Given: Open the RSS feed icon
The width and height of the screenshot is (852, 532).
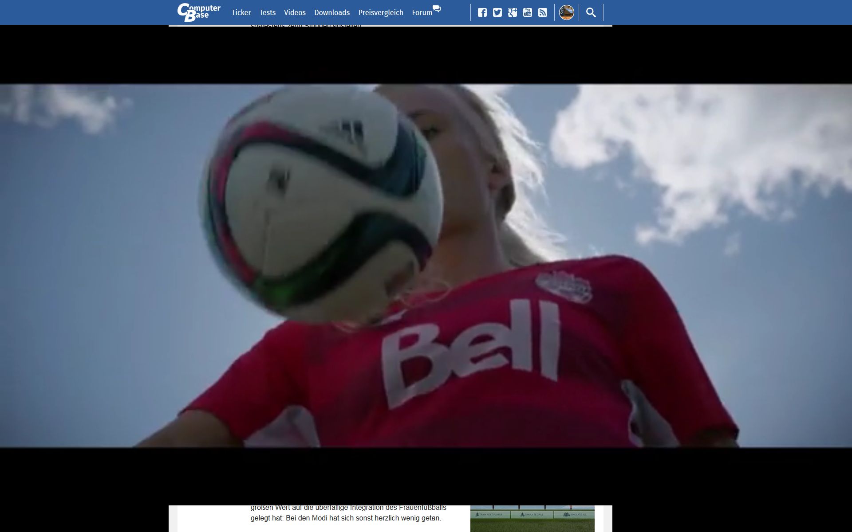Looking at the screenshot, I should point(543,12).
